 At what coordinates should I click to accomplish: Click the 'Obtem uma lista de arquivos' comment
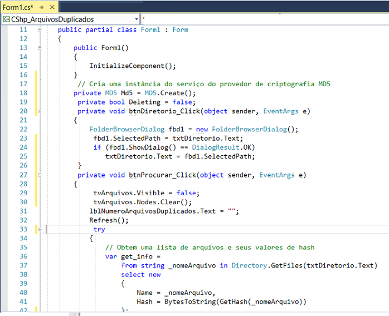point(210,248)
